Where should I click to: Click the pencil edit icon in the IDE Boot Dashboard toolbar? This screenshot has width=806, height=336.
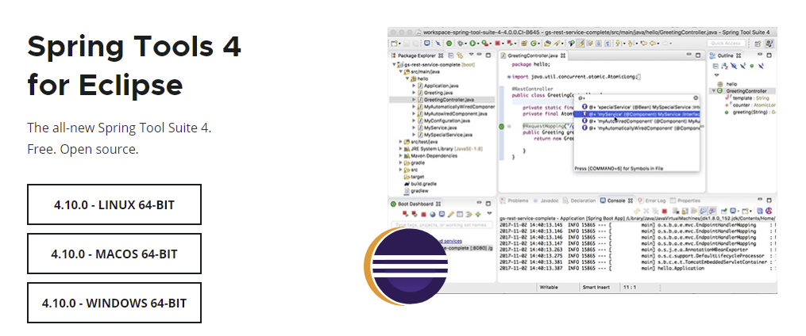(451, 215)
